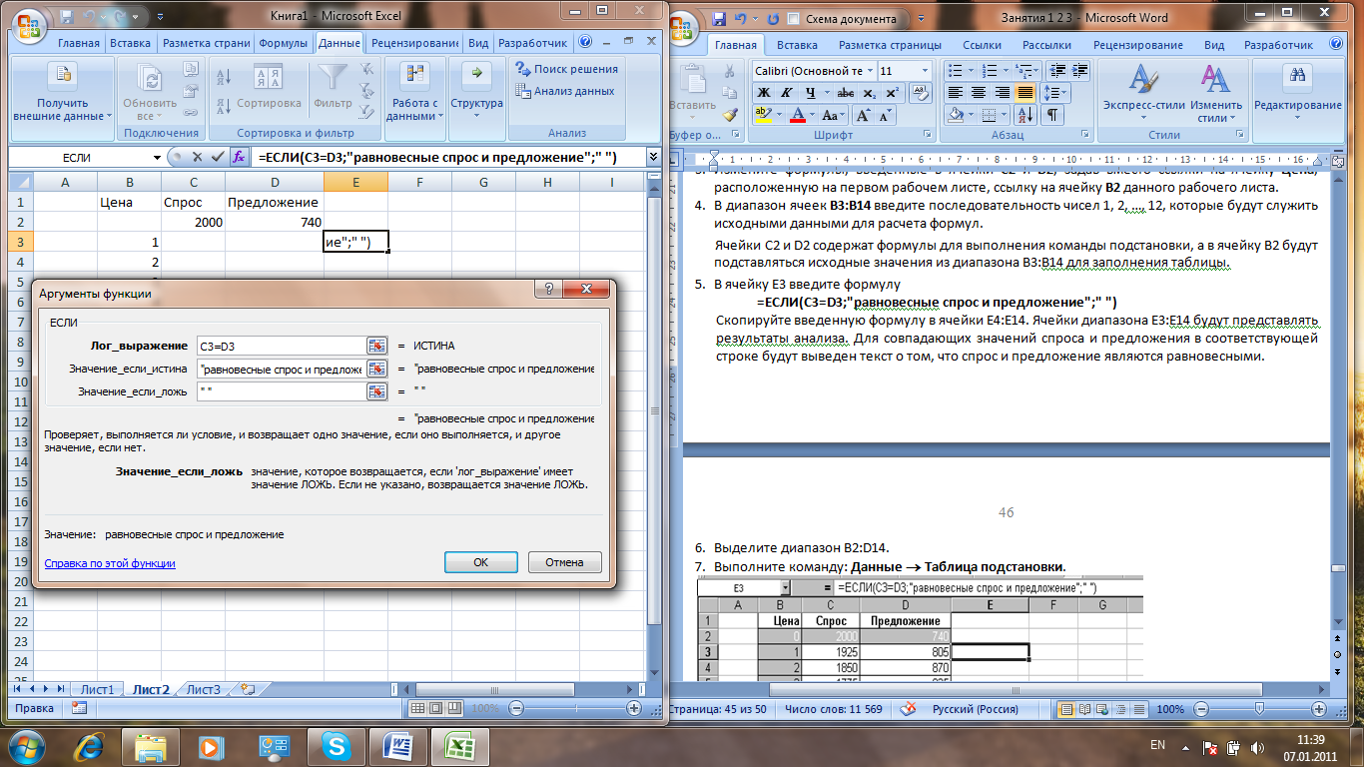Click the Значение_если_ложь input field
This screenshot has height=767, width=1364.
281,391
